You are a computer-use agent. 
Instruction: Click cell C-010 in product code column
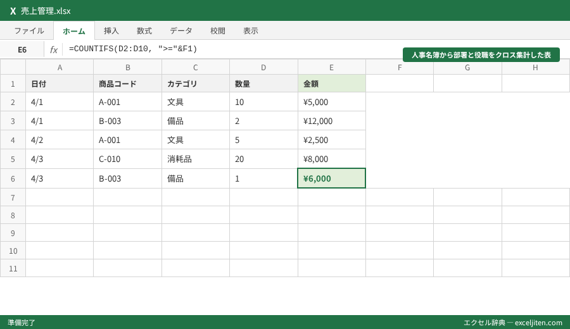click(x=127, y=159)
